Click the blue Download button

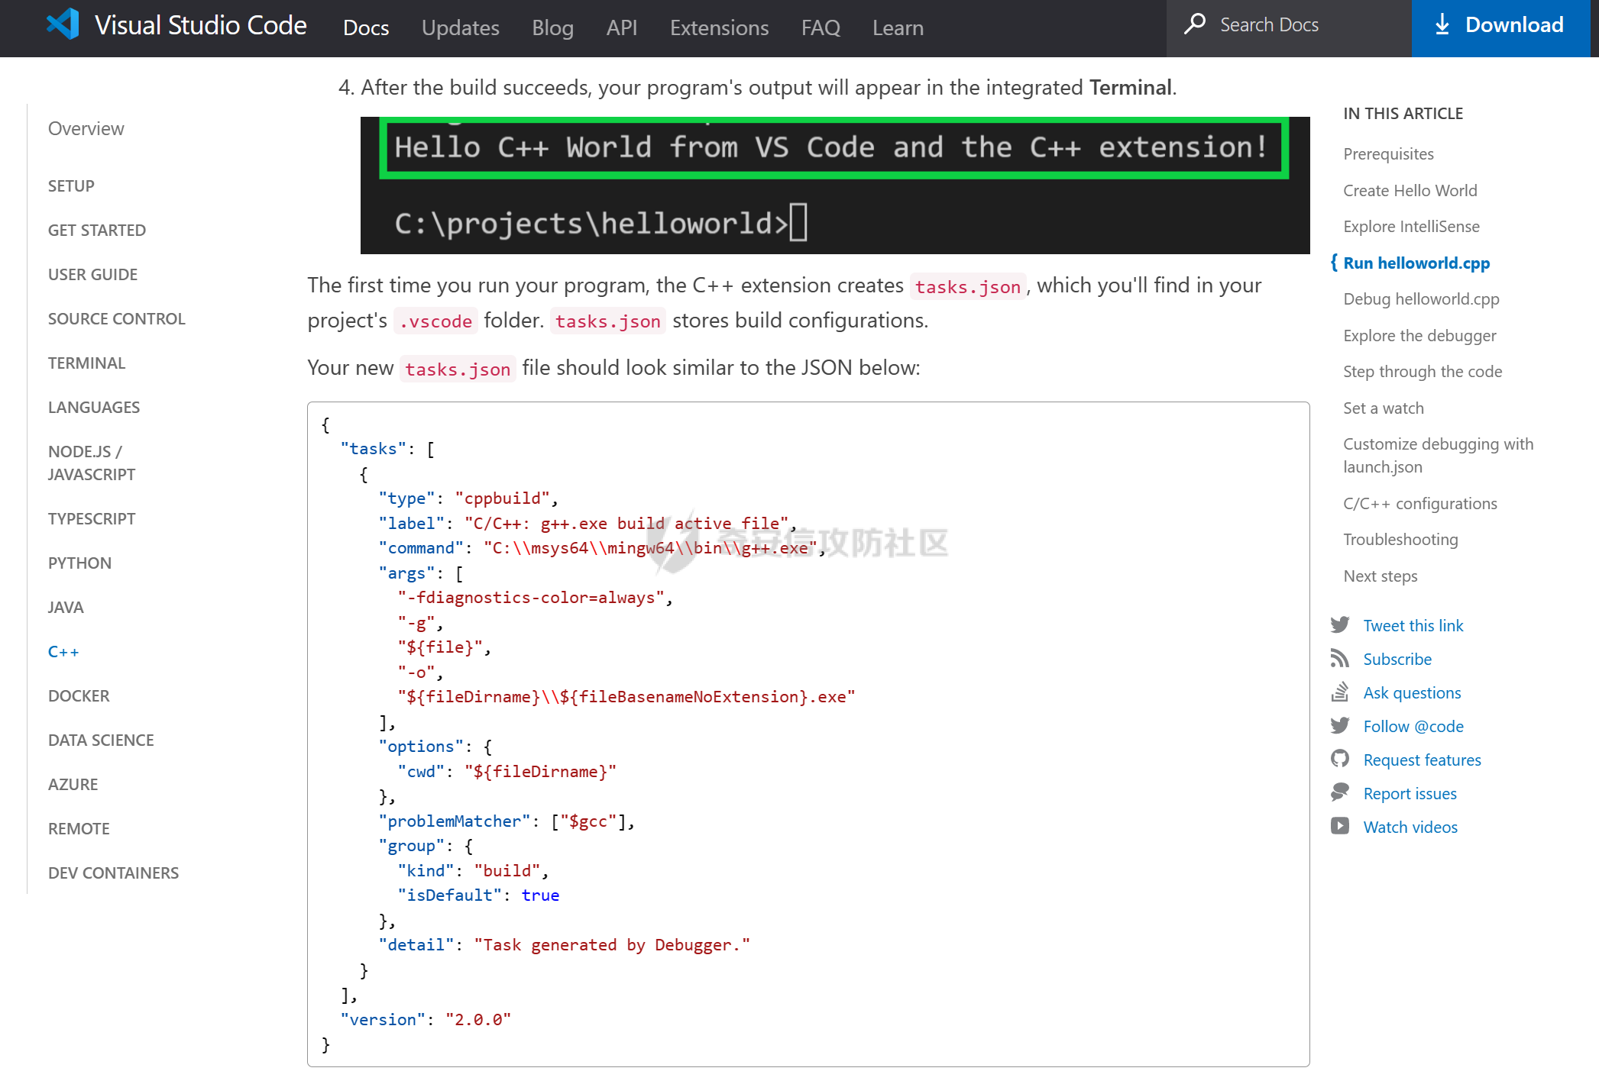(x=1500, y=28)
